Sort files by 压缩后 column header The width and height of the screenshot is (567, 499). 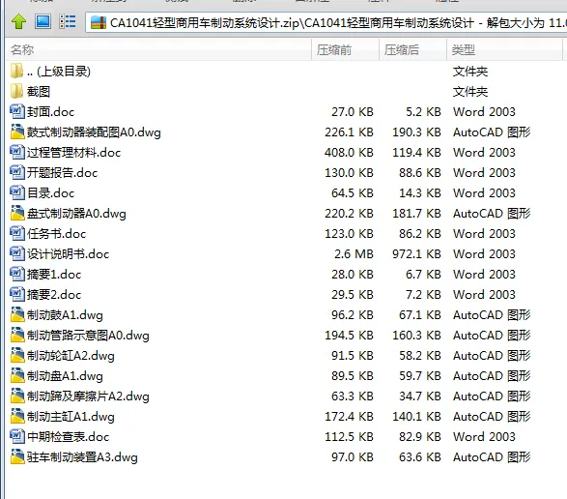click(412, 49)
